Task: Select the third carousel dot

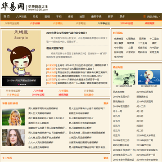Action: 23,85
